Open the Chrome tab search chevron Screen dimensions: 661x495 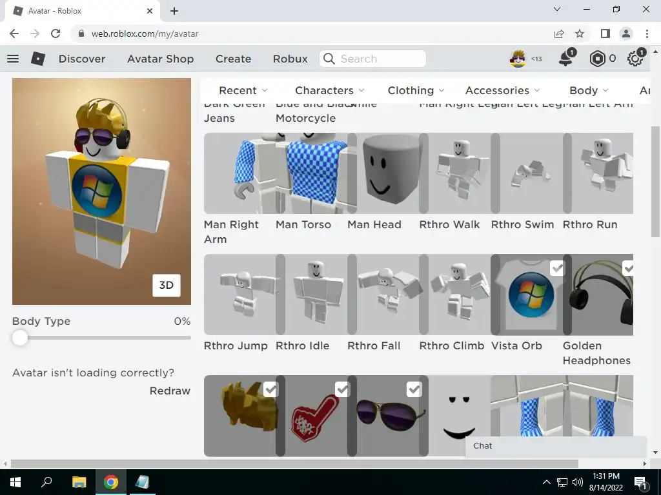(x=557, y=9)
